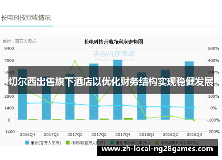The height and width of the screenshot is (160, 222).
Task: Click the small green 2017Q3 net profit bar
Action: [104, 119]
